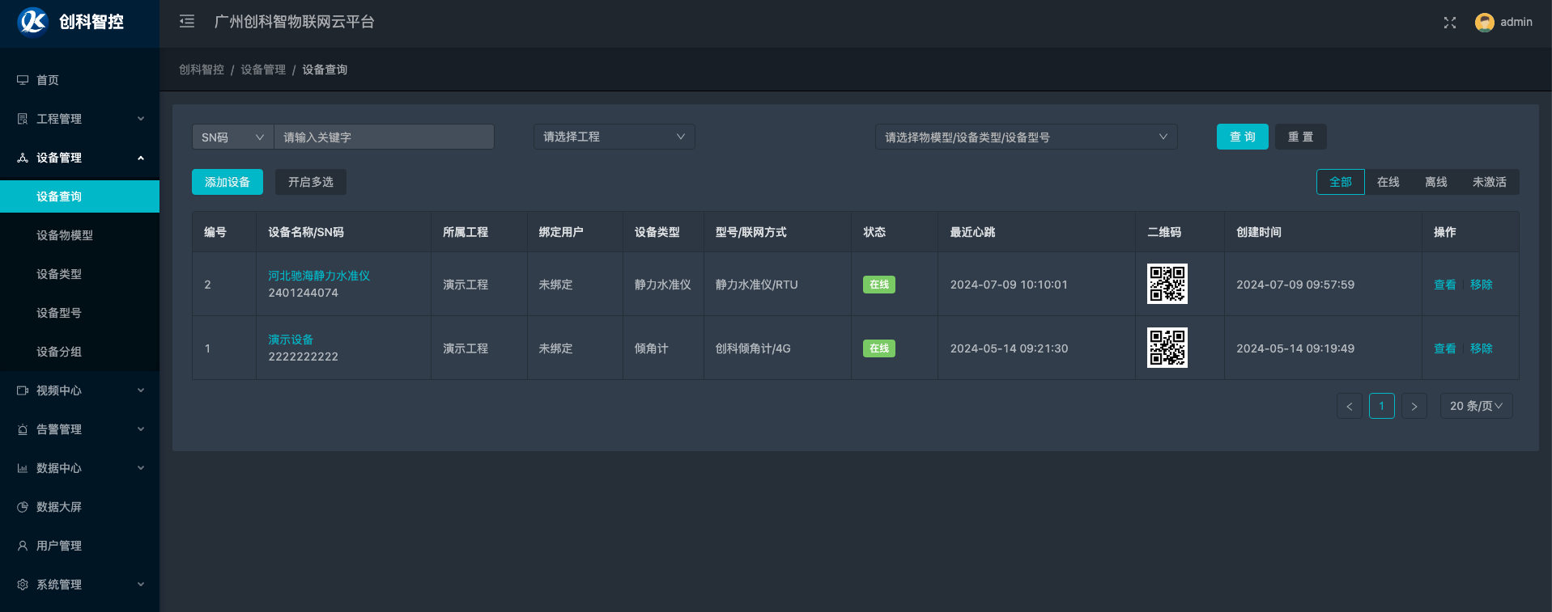Screen dimensions: 1552x612
Task: Open the 物模型/设备类型/设备型号 cascader
Action: point(1026,137)
